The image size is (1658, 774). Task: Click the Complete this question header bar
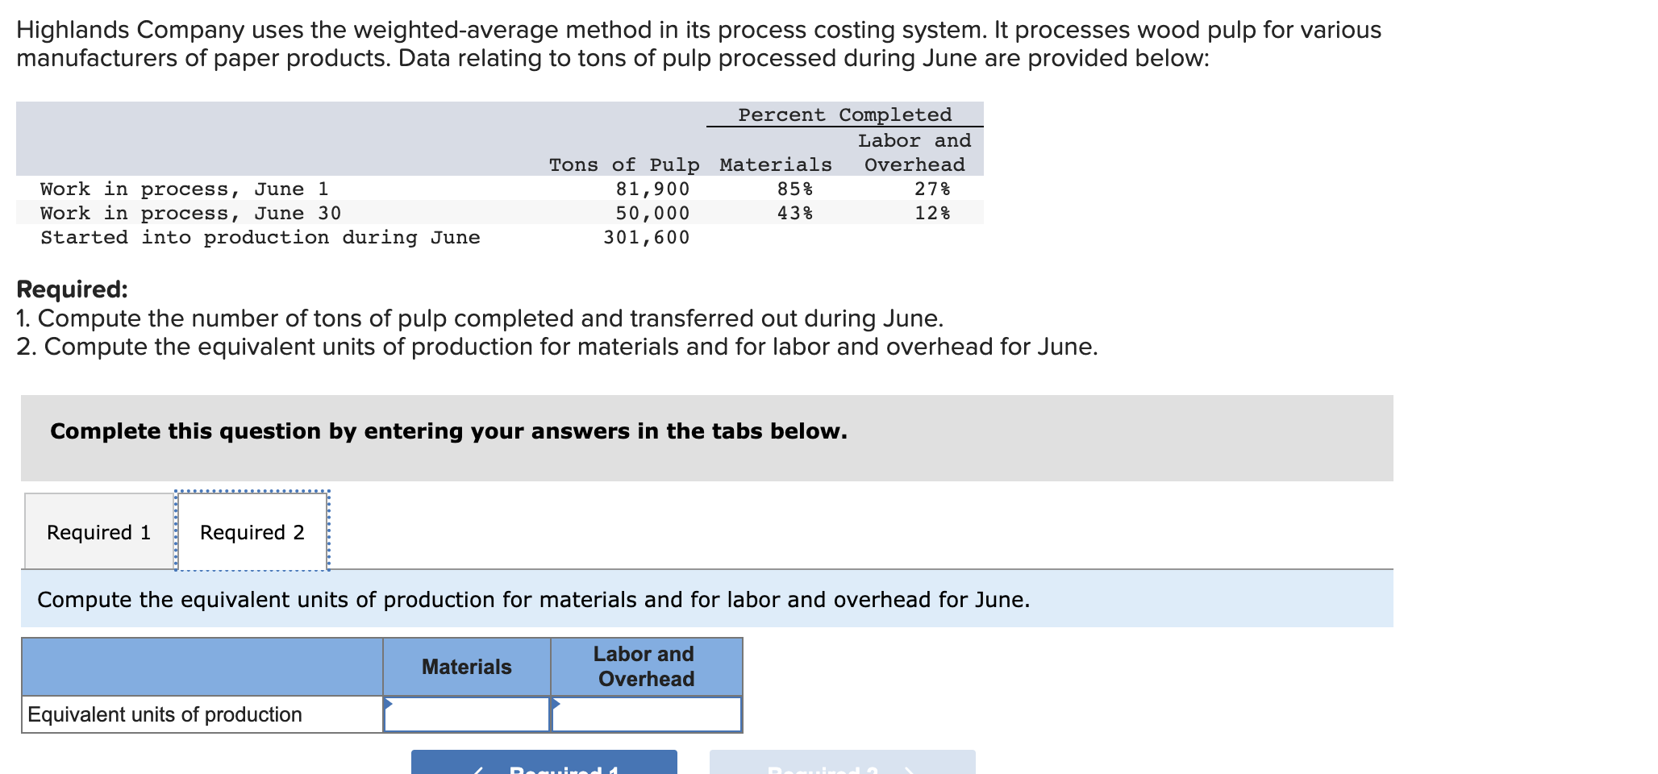pos(448,431)
